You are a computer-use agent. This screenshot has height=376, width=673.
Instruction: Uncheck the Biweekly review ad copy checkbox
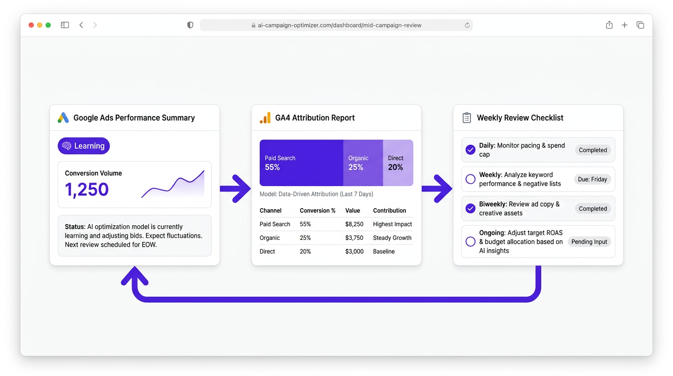tap(471, 209)
